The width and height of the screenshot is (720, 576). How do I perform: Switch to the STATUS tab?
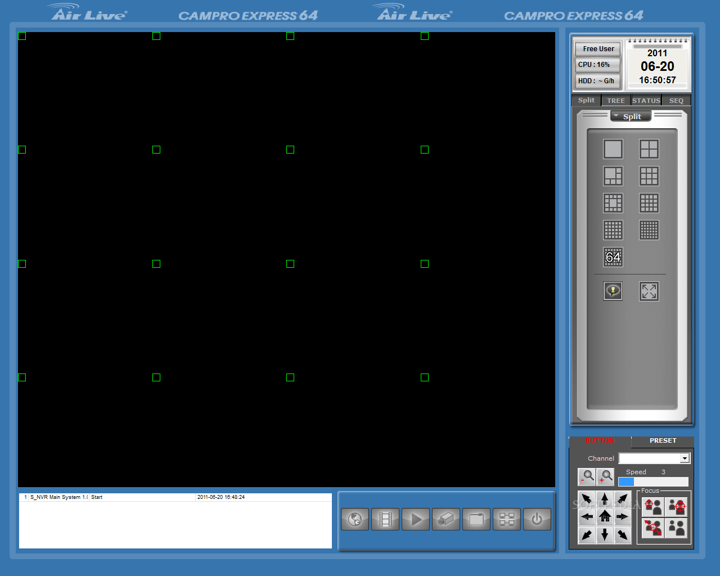[646, 101]
